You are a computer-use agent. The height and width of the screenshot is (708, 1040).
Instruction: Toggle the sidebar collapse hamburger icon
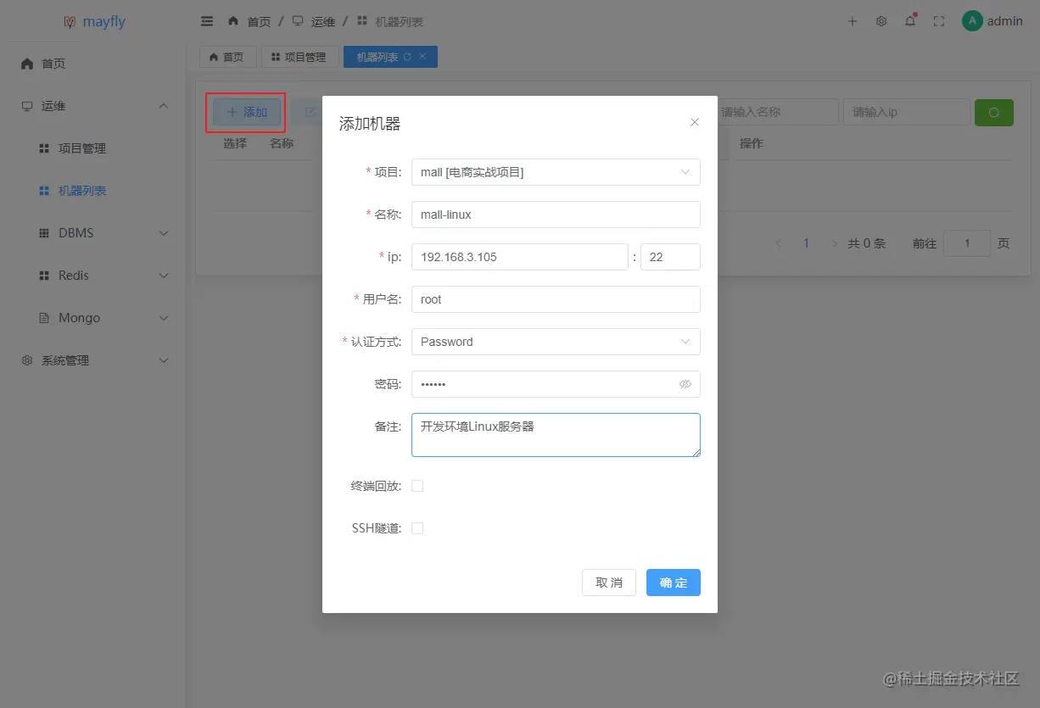tap(207, 20)
